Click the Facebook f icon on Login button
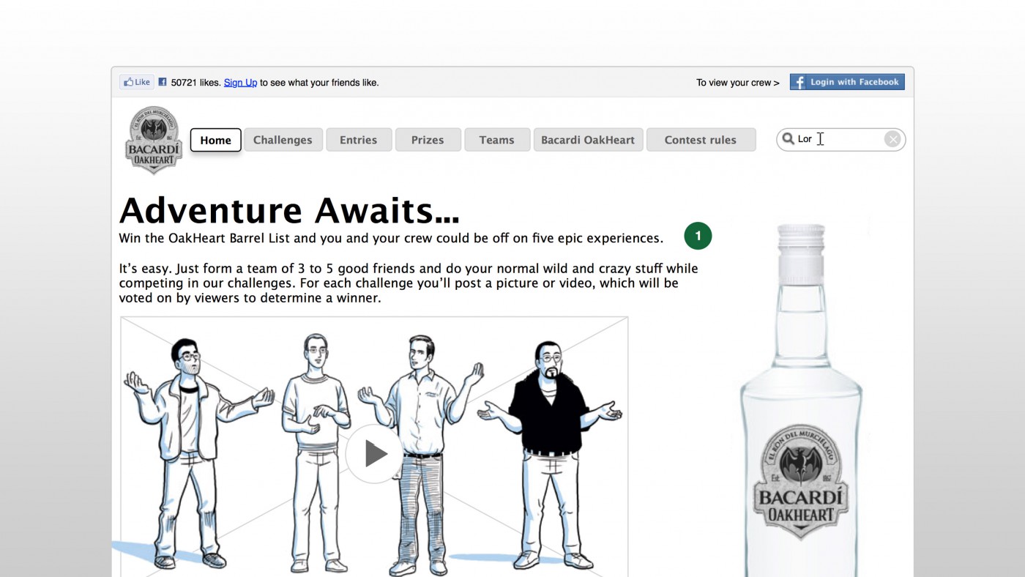This screenshot has height=577, width=1025. coord(799,82)
